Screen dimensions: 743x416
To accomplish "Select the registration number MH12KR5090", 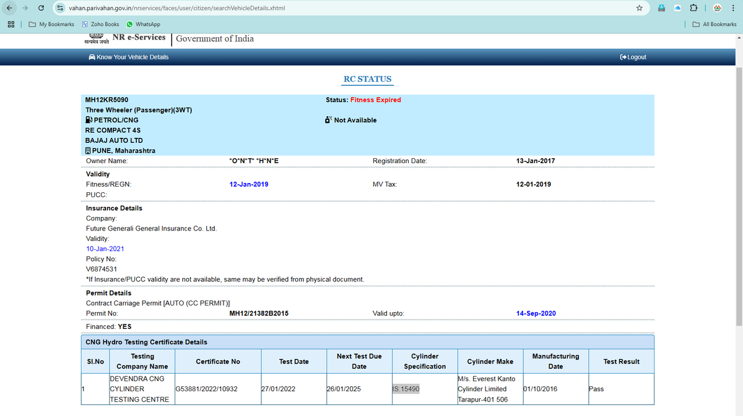I will coord(107,100).
